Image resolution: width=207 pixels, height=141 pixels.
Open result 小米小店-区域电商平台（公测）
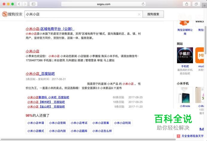pyautogui.click(x=50, y=29)
